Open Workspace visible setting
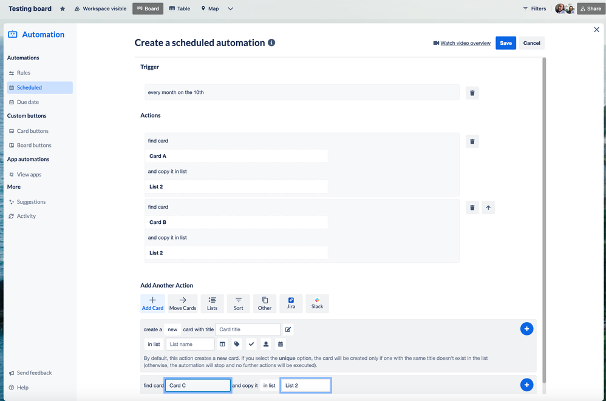This screenshot has width=606, height=401. click(x=100, y=8)
